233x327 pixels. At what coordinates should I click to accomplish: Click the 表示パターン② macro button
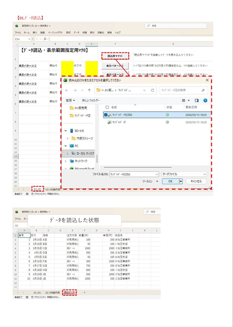[115, 74]
